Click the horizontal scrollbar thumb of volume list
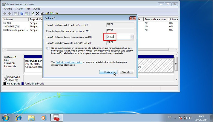This screenshot has height=122, width=213. pyautogui.click(x=87, y=50)
